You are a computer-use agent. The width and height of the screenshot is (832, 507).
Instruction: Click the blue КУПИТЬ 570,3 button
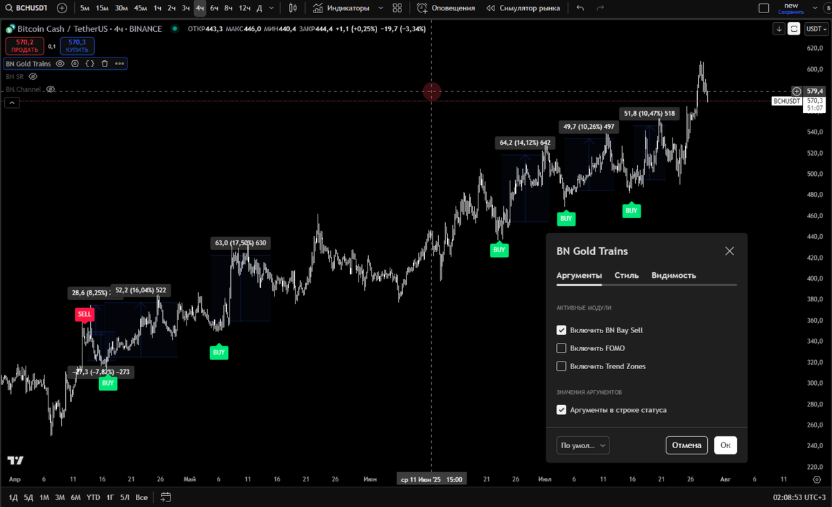pyautogui.click(x=77, y=46)
